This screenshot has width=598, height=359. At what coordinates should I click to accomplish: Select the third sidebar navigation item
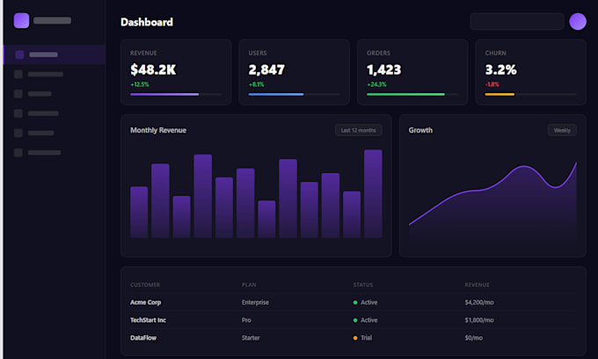[x=55, y=94]
